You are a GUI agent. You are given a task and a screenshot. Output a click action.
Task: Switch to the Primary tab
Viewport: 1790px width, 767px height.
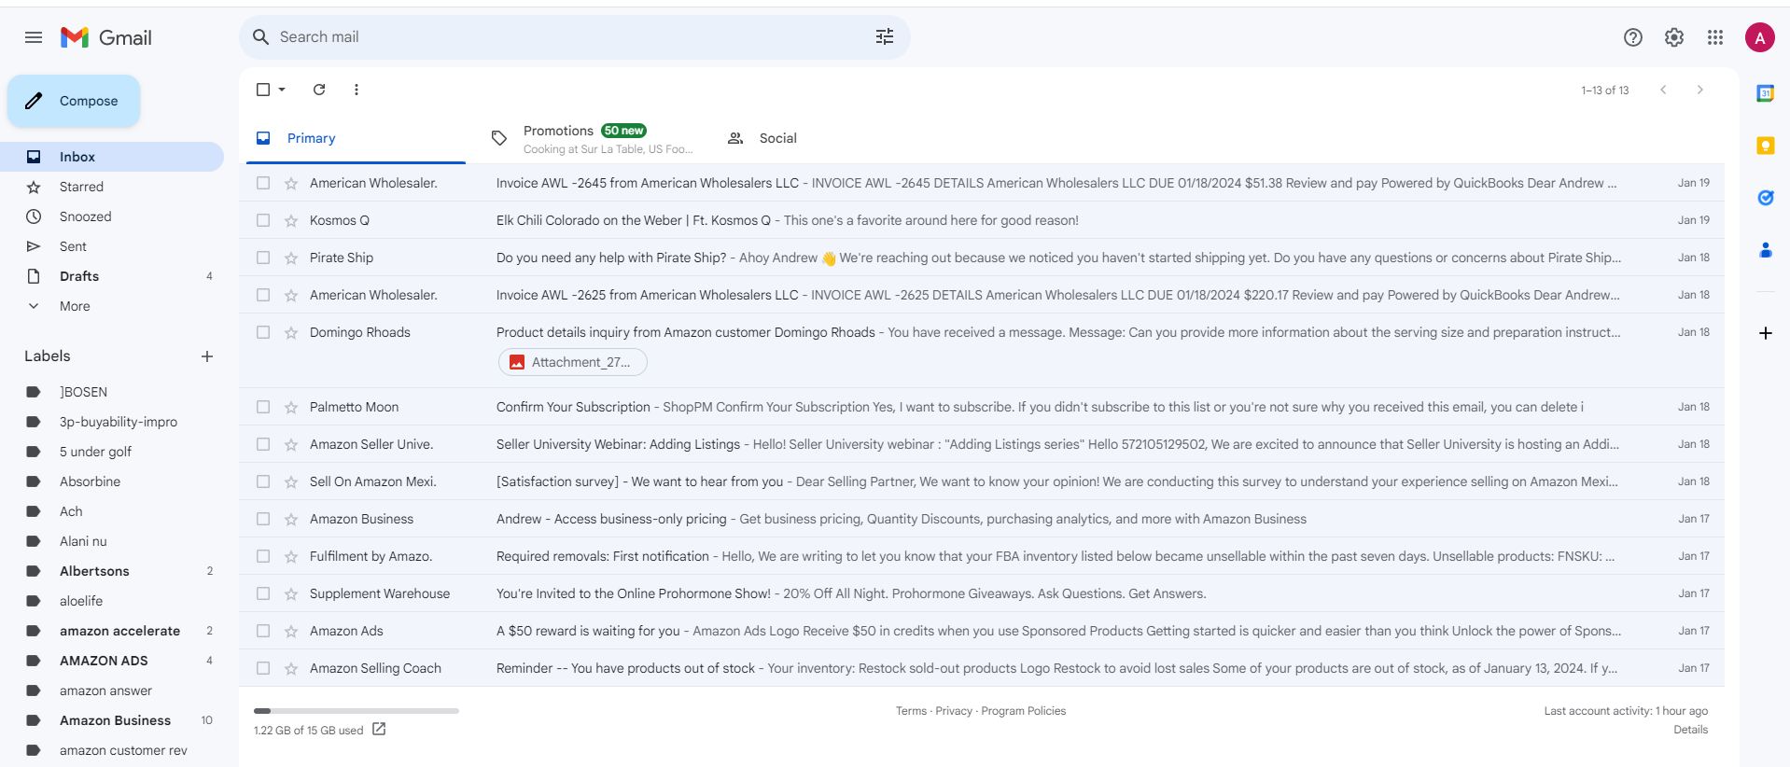coord(356,138)
